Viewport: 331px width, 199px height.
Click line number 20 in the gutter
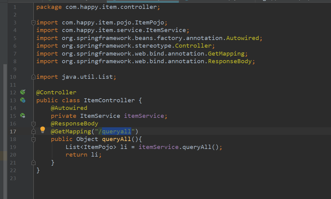[x=13, y=155]
